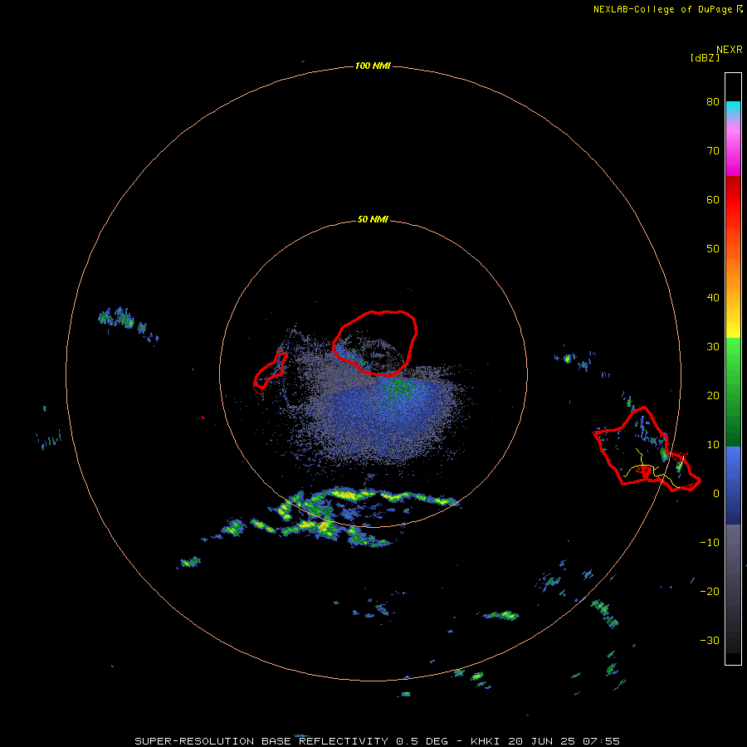The height and width of the screenshot is (747, 747).
Task: Pick the magenta-pink segment of color scale
Action: (733, 148)
